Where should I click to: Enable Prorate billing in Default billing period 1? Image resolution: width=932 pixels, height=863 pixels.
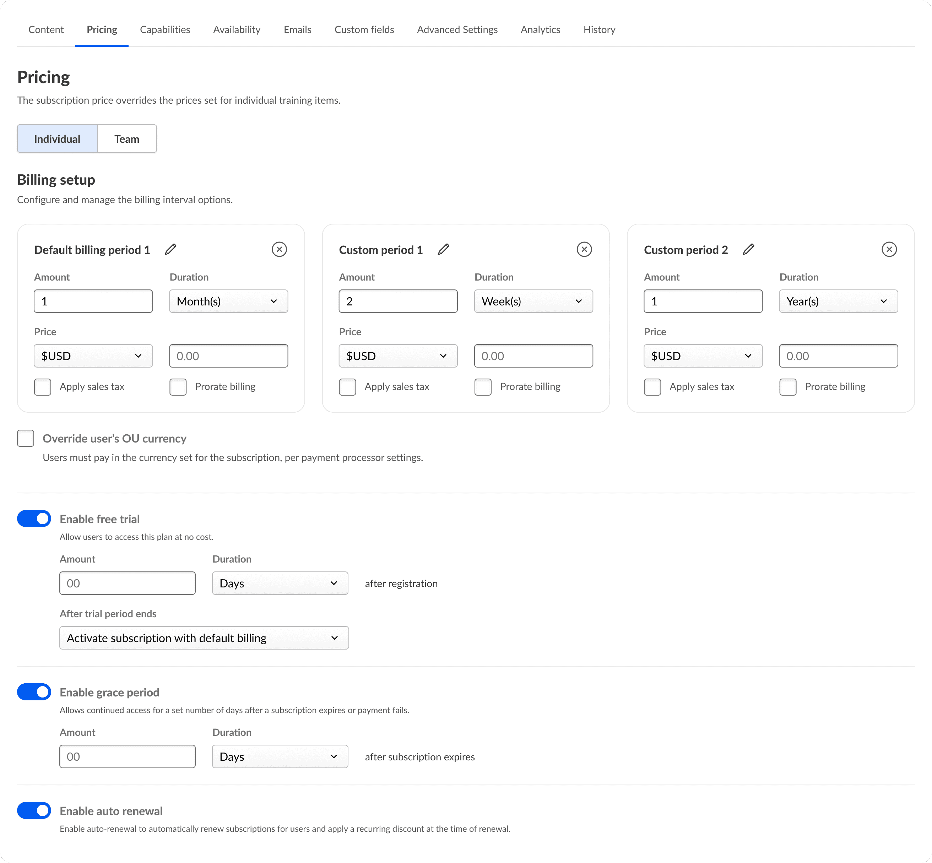178,387
